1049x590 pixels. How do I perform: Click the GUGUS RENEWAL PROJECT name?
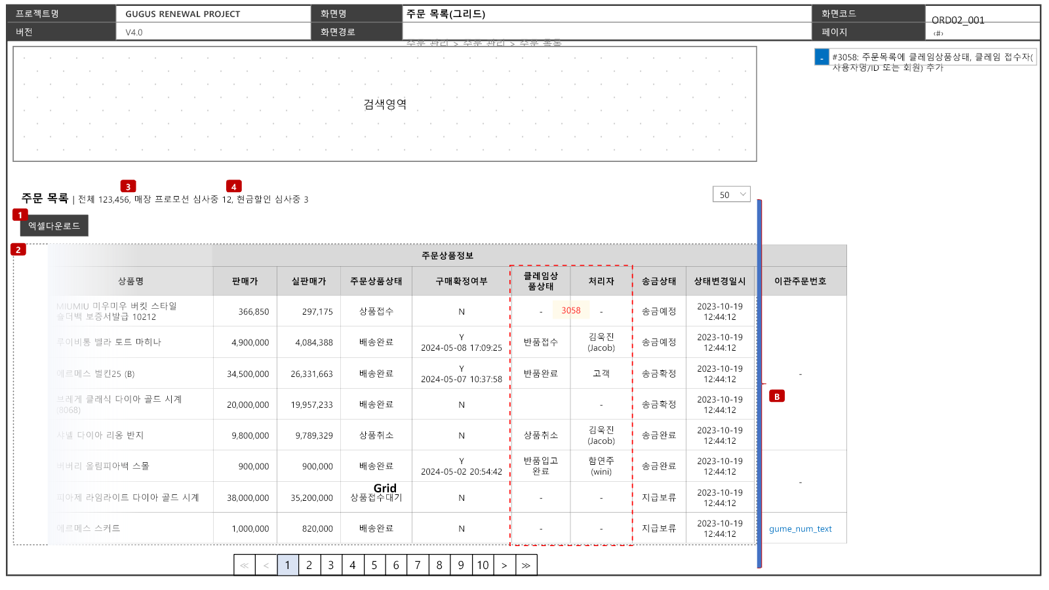(x=183, y=14)
